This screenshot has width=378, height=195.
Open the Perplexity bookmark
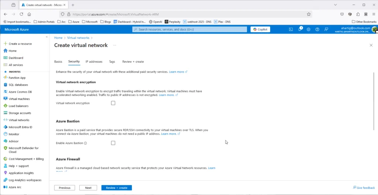tap(173, 22)
